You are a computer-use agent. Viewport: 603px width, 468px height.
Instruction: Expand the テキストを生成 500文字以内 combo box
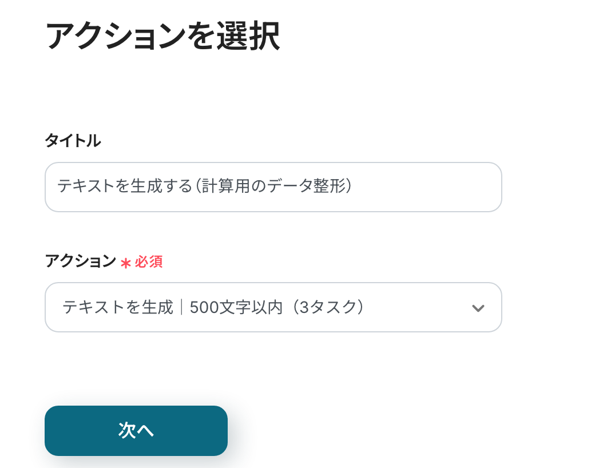[273, 307]
